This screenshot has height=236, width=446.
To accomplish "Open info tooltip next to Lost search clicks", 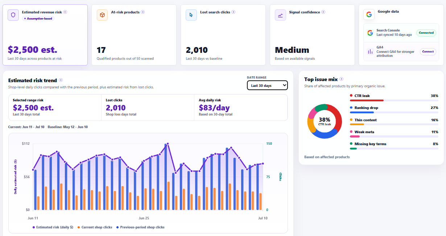I will (x=234, y=12).
